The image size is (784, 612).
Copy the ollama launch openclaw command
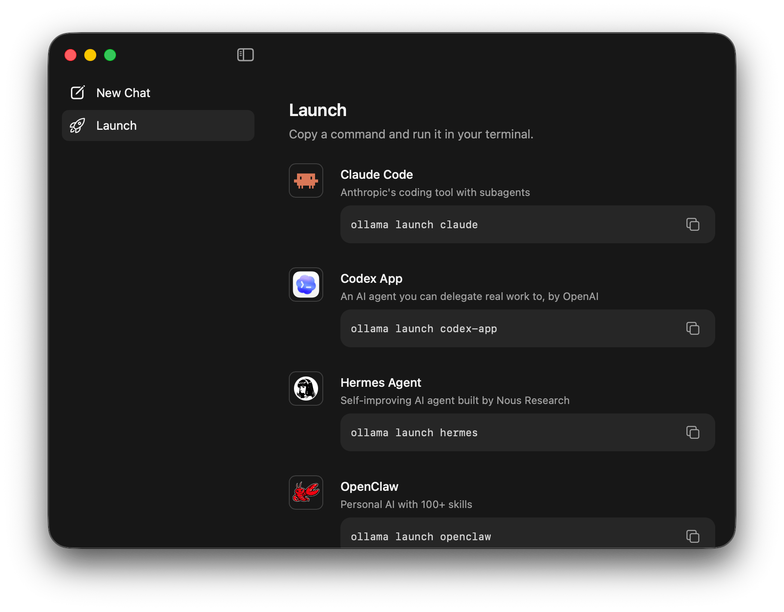coord(692,536)
